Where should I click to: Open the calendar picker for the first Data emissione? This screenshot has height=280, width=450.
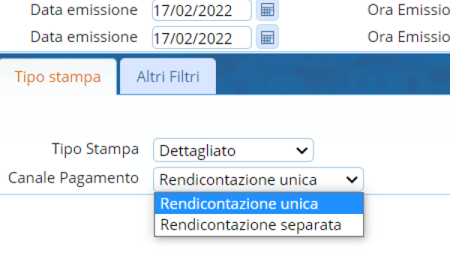267,10
